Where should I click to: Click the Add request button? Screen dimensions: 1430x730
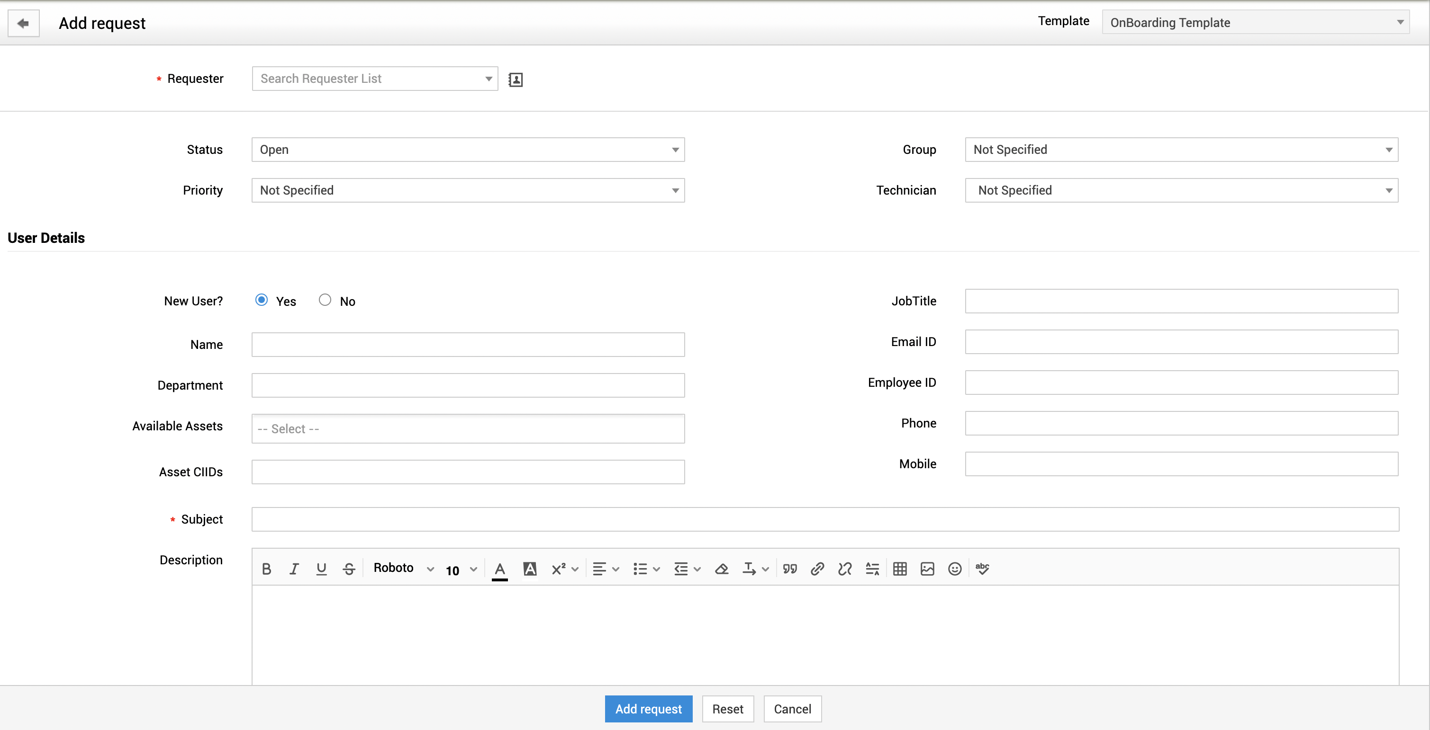coord(648,708)
